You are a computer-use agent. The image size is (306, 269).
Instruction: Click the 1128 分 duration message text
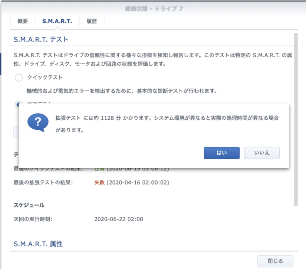[167, 119]
